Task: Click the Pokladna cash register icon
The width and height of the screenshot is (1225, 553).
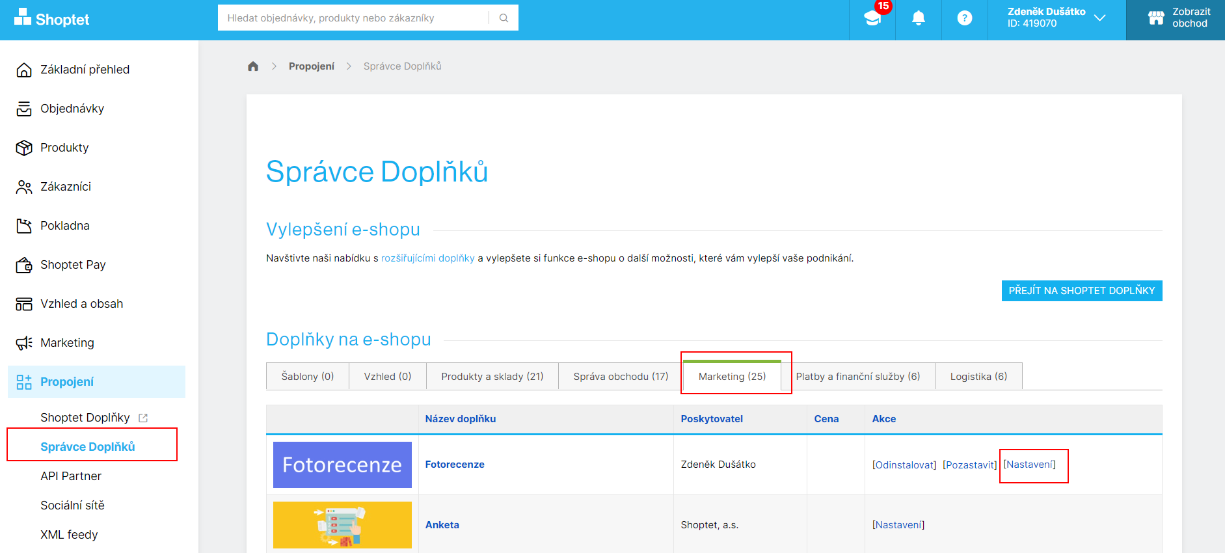Action: point(24,226)
